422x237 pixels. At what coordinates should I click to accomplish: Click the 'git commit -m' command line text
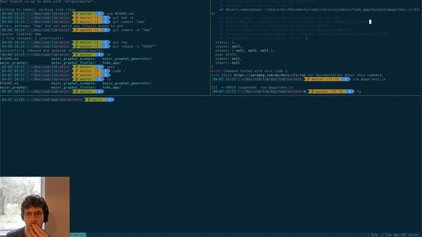132,30
